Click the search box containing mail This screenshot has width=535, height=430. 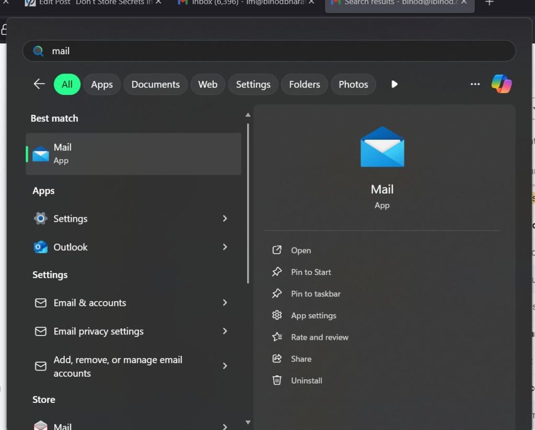[x=269, y=51]
